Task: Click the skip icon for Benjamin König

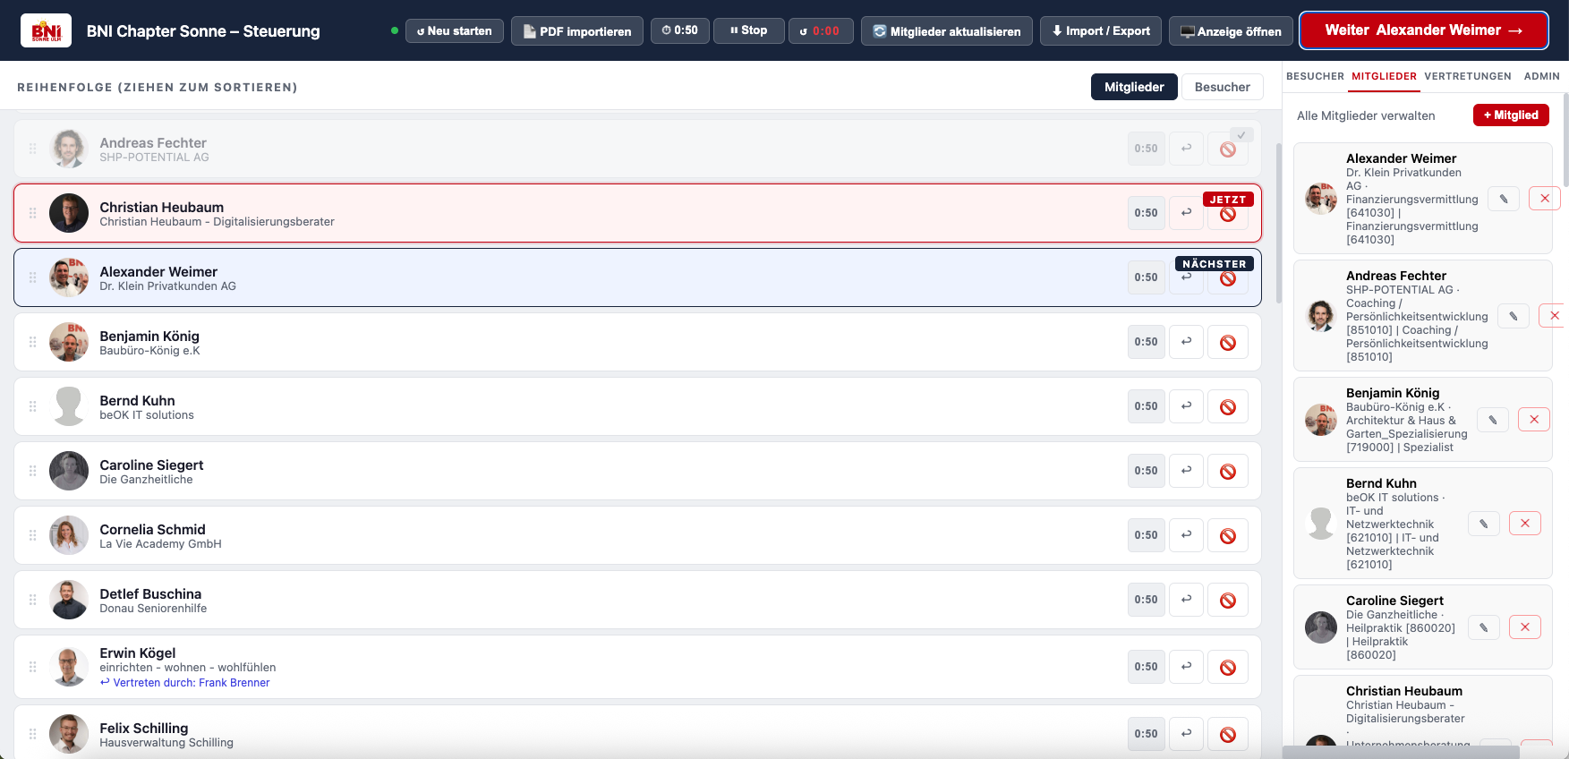Action: click(1228, 342)
